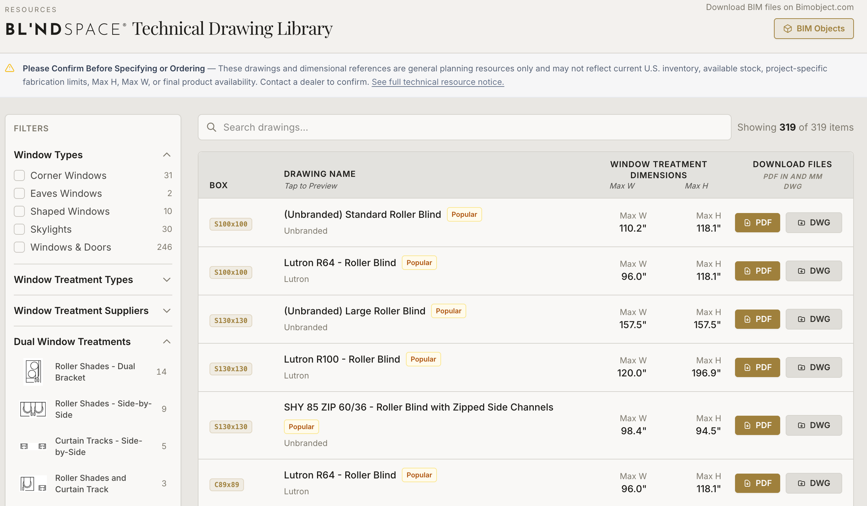Download DWG for SHY 85 ZIP 60/36

tap(814, 425)
